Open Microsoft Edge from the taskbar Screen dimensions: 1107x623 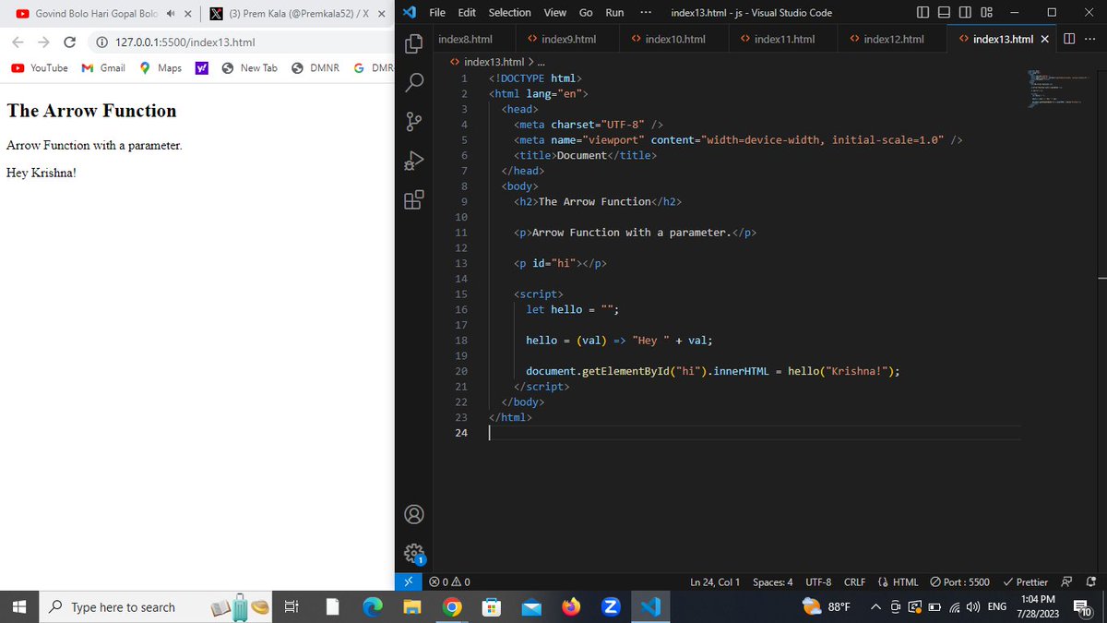[373, 606]
